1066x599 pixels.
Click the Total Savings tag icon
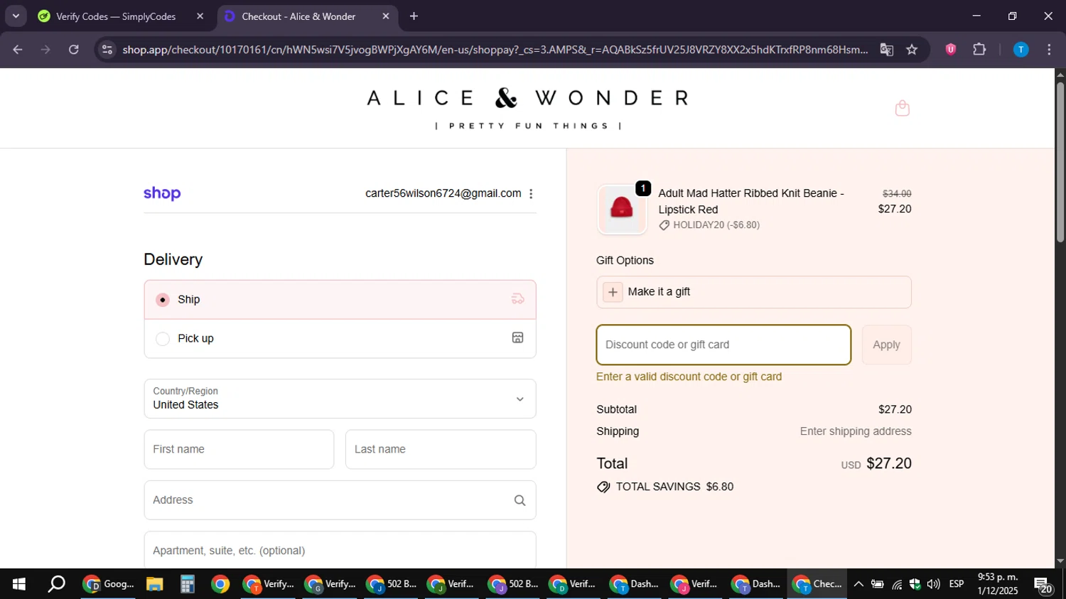(x=603, y=487)
